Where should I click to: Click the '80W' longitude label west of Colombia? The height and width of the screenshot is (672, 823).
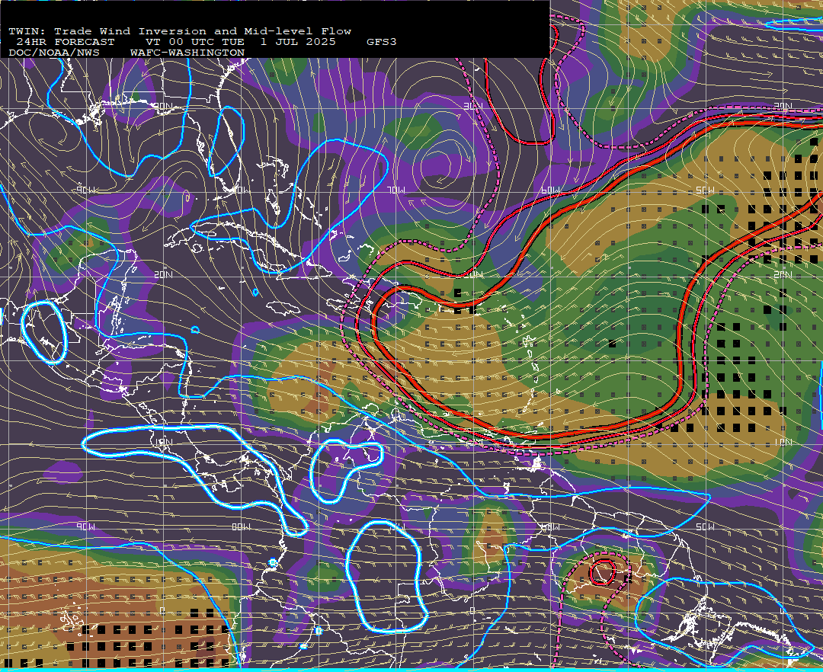[x=241, y=526]
